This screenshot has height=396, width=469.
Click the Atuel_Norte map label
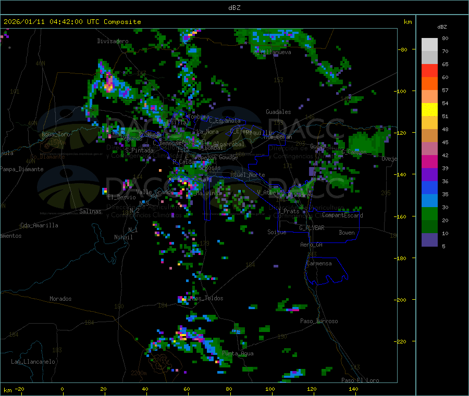(248, 175)
